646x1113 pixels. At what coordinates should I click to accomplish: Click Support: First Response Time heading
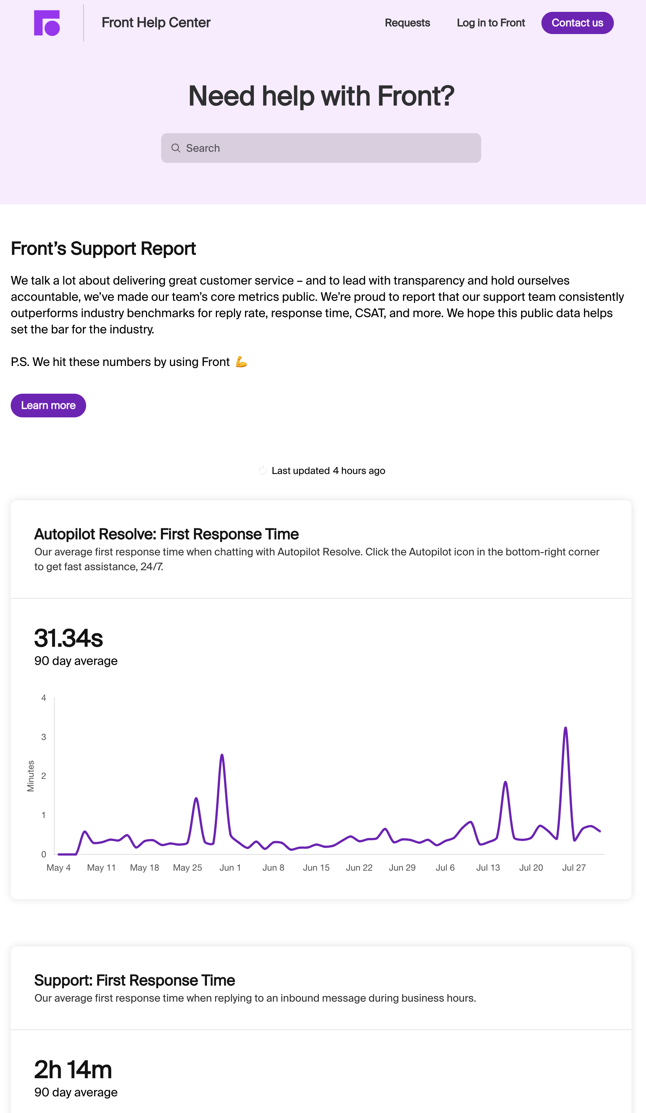point(135,980)
